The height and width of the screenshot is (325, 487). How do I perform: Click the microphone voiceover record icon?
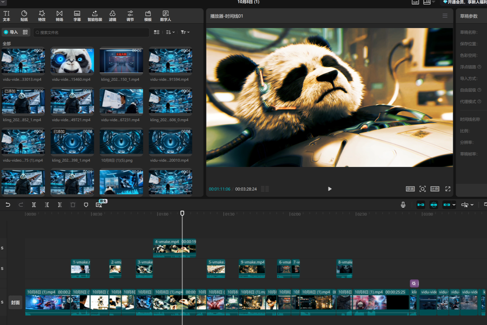pos(403,205)
